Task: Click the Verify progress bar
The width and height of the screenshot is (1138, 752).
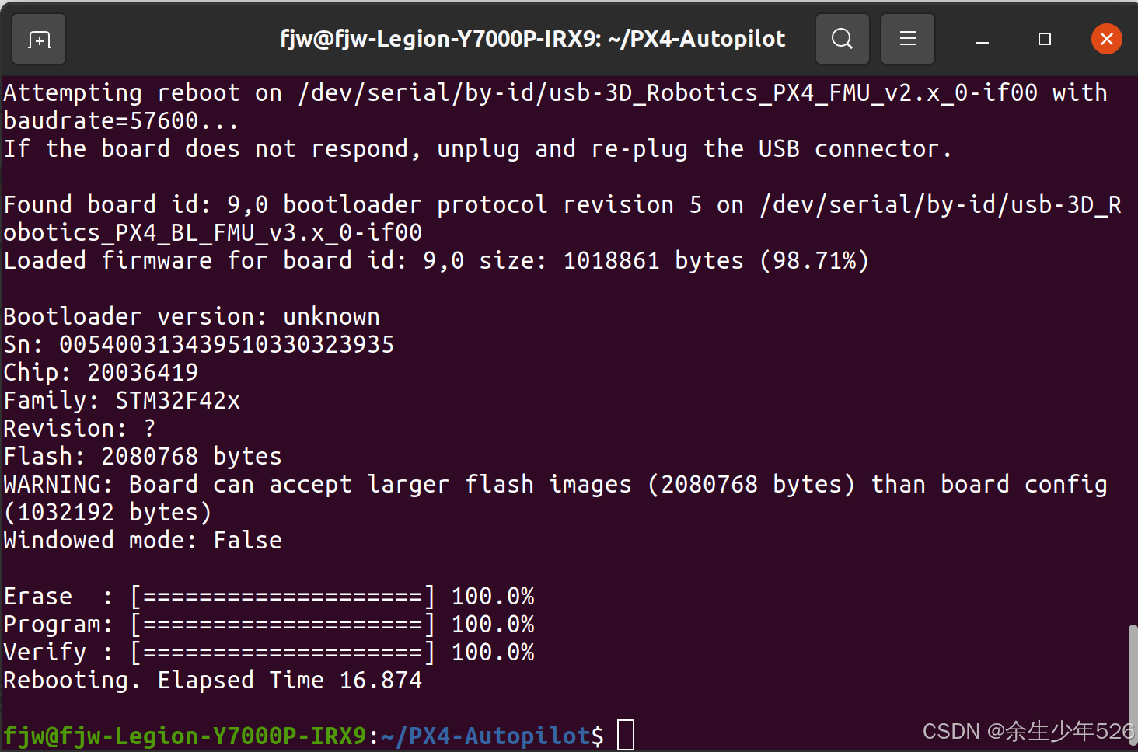Action: click(x=282, y=652)
